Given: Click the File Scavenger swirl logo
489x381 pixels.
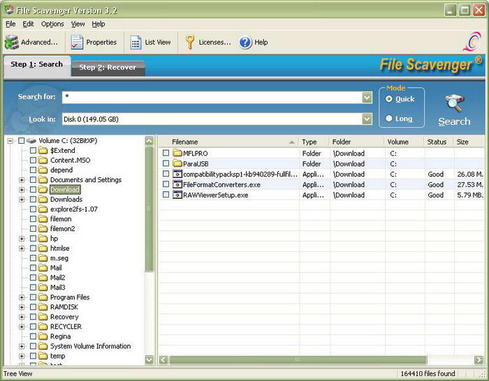Looking at the screenshot, I should [472, 41].
